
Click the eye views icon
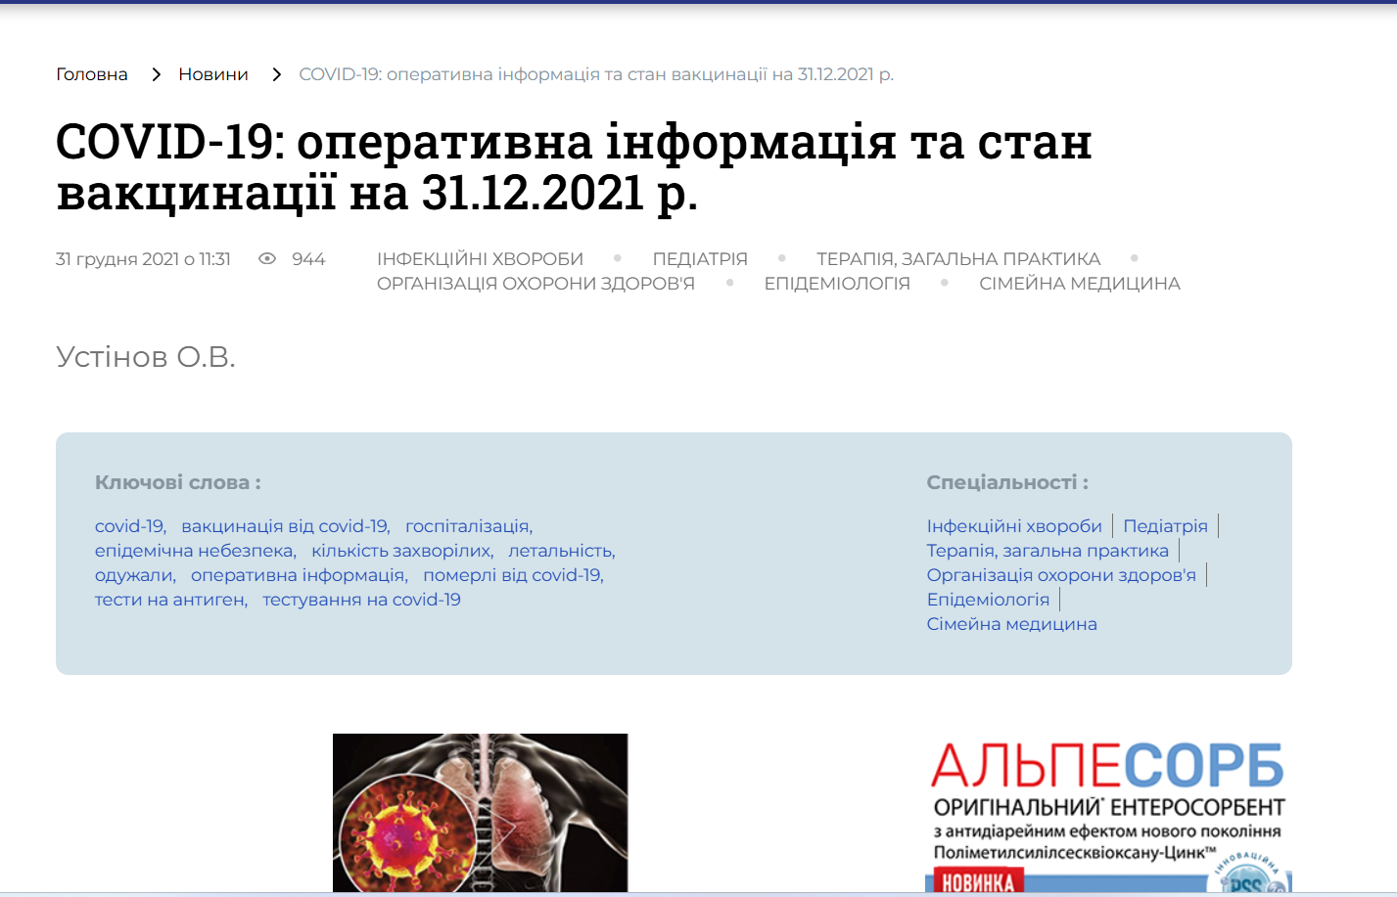267,259
